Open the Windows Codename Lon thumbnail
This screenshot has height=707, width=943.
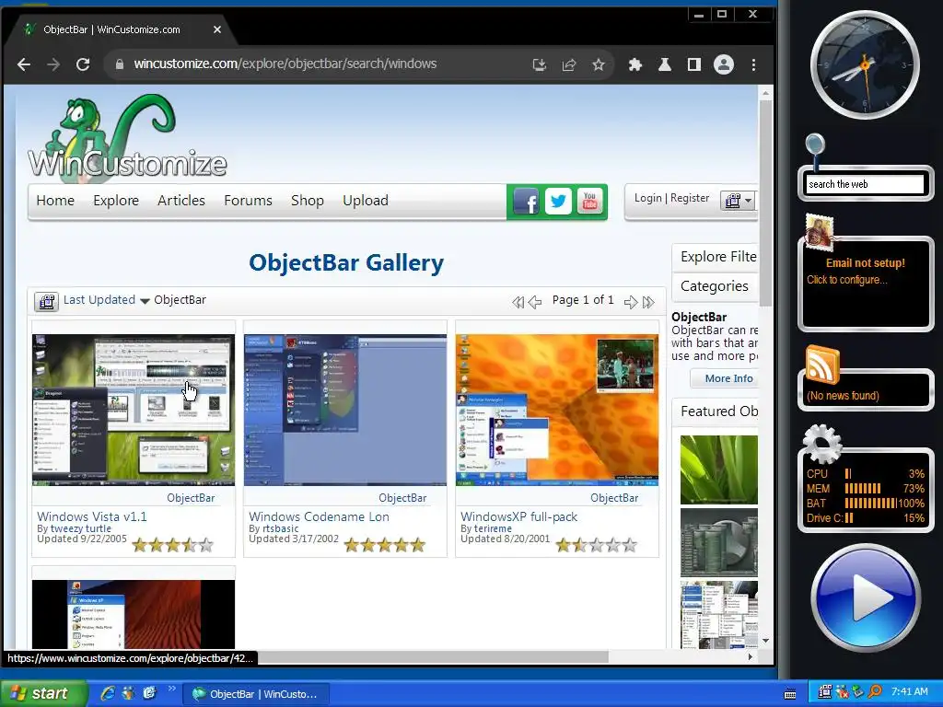click(x=345, y=410)
